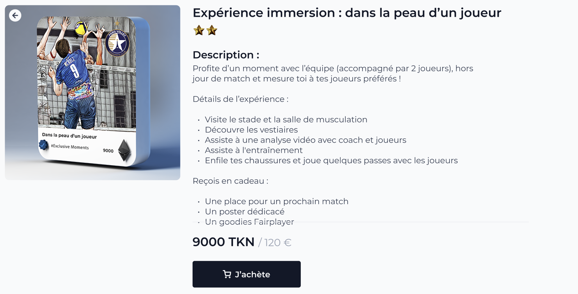
Task: Click the back arrow icon
Action: pyautogui.click(x=15, y=15)
